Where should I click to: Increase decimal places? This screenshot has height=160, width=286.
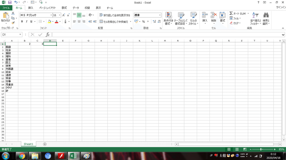154,22
